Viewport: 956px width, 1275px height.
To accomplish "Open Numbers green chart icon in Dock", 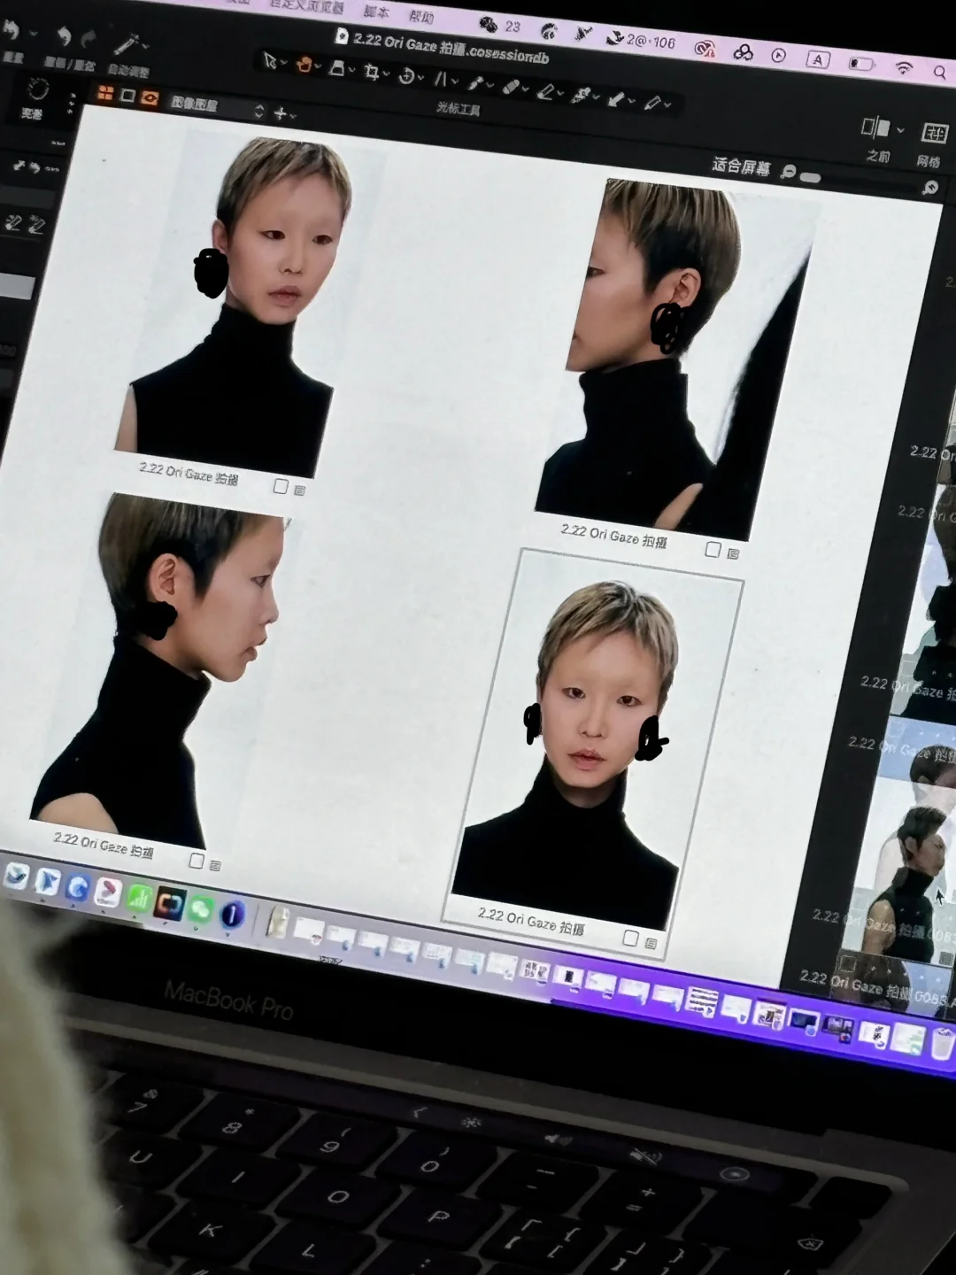I will click(x=139, y=899).
